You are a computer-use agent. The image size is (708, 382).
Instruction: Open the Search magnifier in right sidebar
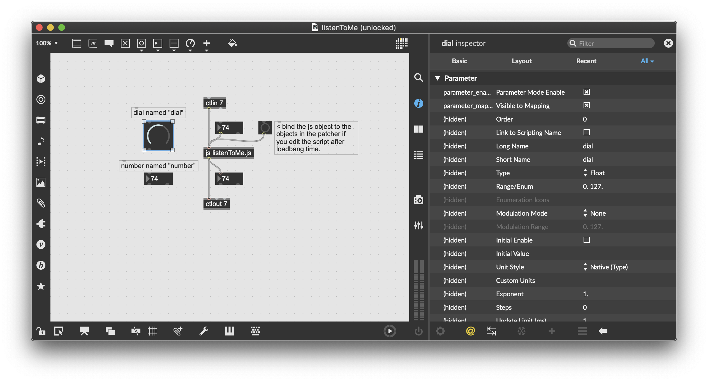pos(419,78)
